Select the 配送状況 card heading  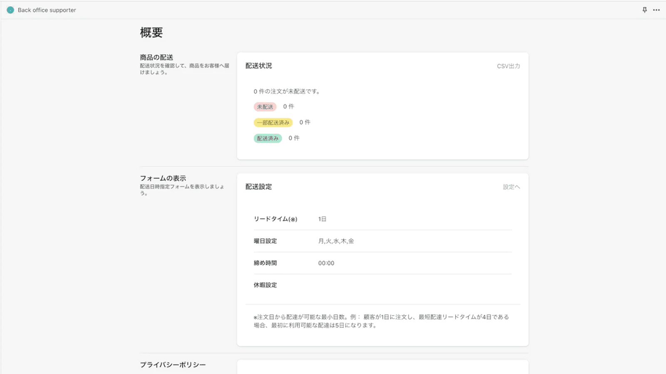[258, 65]
